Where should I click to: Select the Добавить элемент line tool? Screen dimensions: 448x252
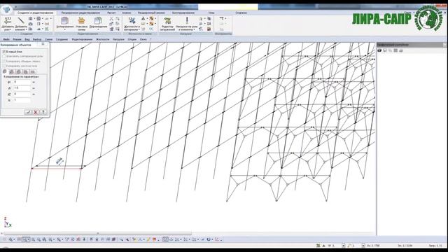tap(21, 21)
